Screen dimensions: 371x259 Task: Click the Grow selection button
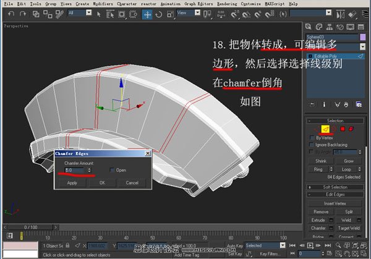tap(349, 161)
